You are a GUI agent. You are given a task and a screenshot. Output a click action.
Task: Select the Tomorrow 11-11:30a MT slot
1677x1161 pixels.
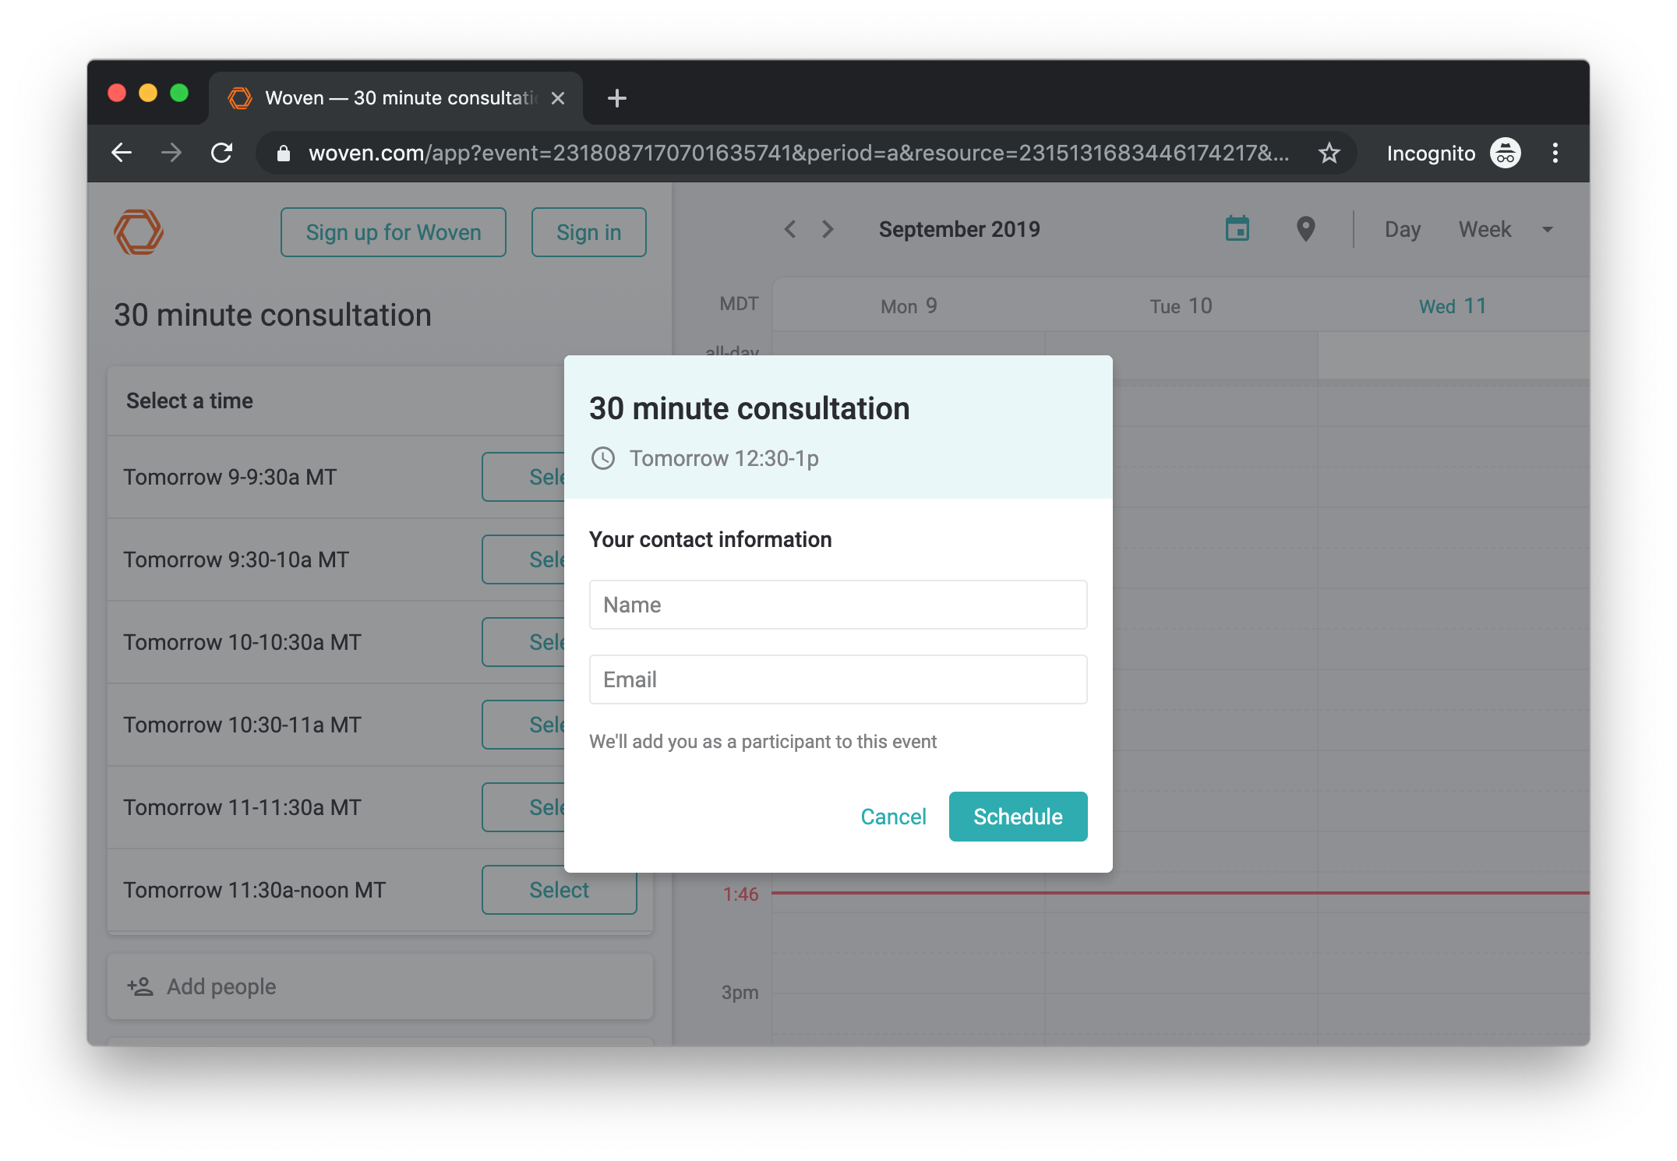click(x=524, y=807)
